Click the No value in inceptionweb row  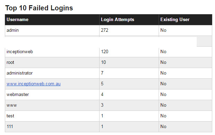pyautogui.click(x=163, y=52)
